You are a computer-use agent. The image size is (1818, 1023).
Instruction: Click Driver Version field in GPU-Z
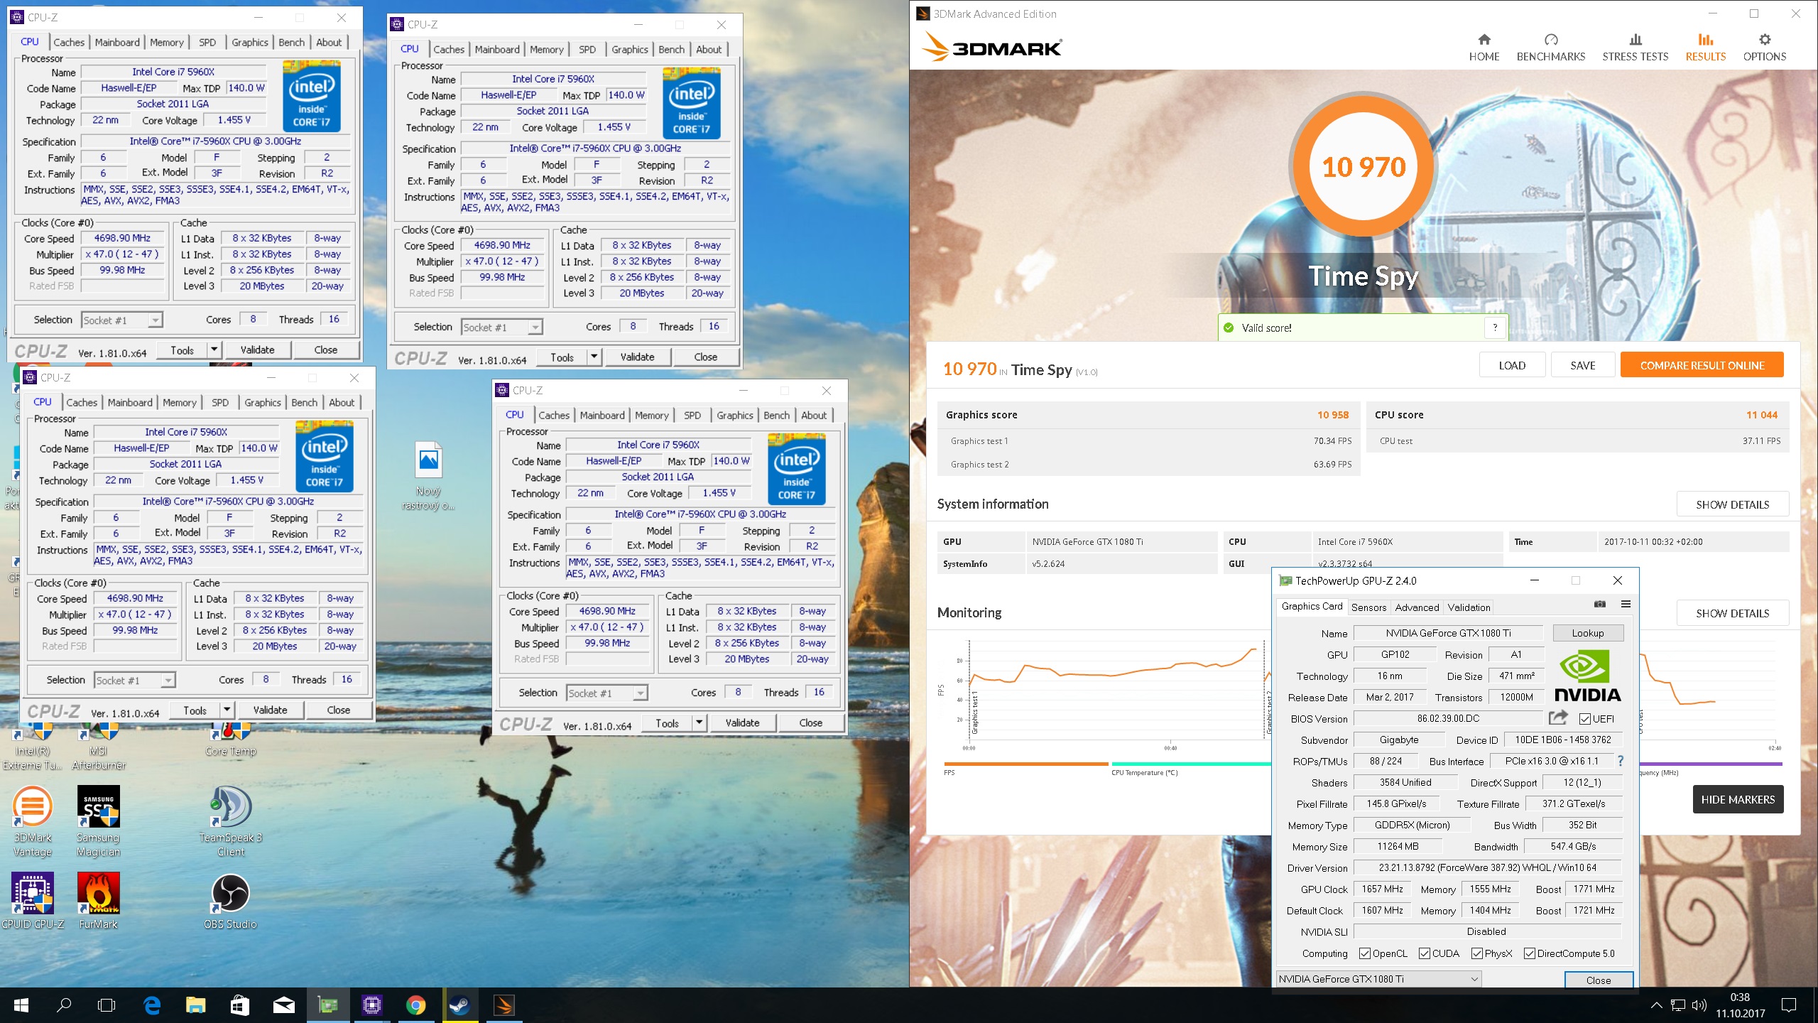tap(1487, 867)
